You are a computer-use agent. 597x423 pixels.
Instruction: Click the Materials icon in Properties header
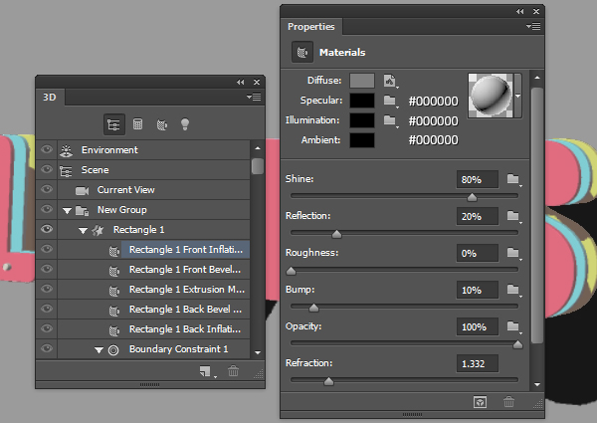coord(302,52)
